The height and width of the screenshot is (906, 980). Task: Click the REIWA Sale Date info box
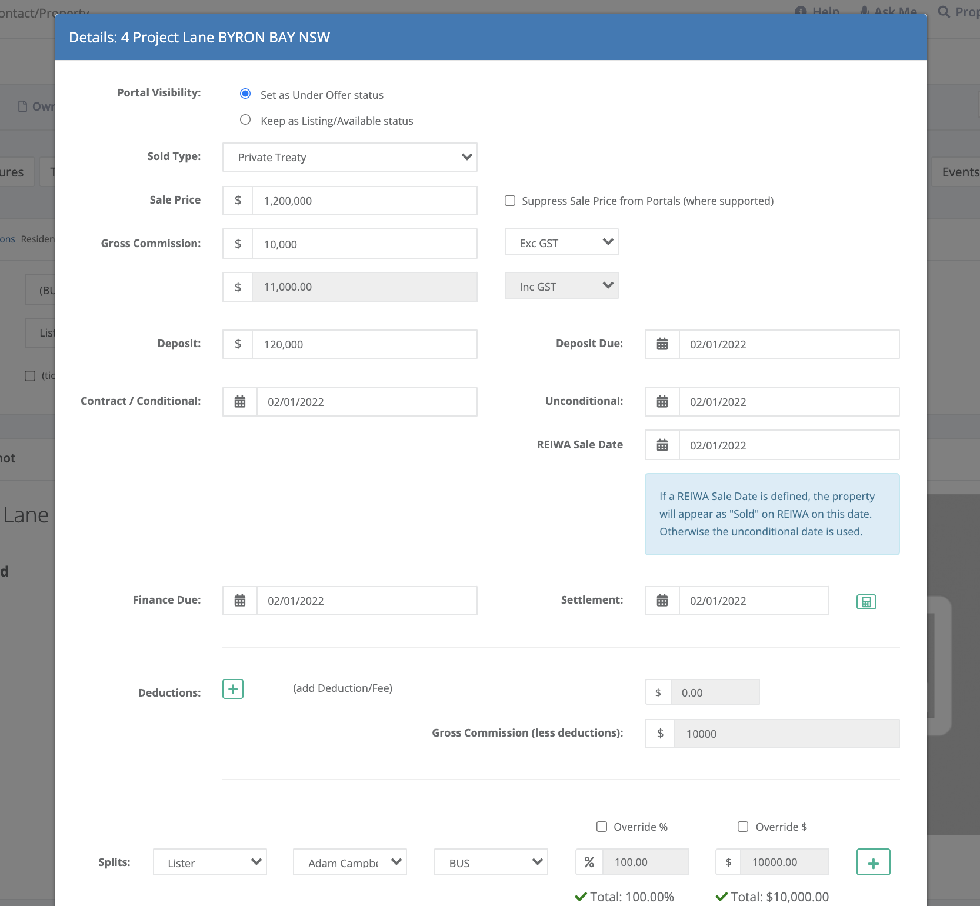point(772,514)
